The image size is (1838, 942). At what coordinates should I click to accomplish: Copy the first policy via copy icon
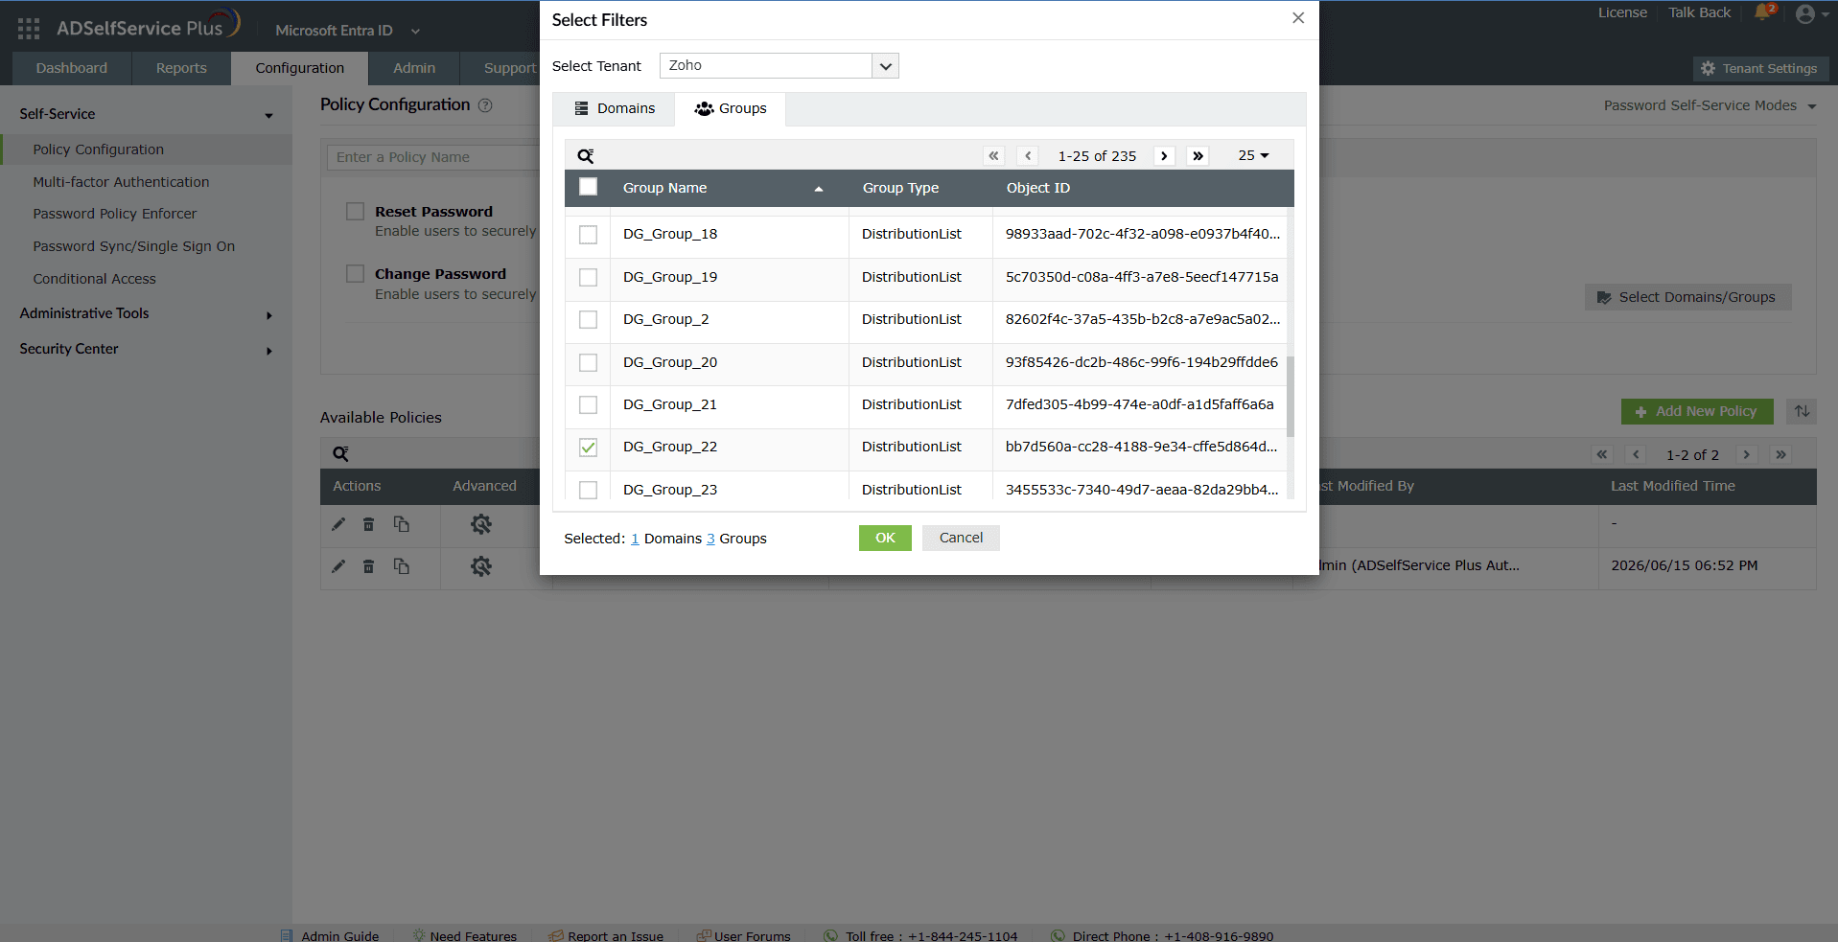(401, 524)
